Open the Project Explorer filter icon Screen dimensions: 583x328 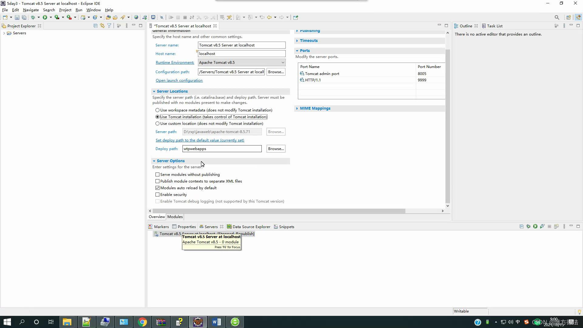[x=109, y=26]
